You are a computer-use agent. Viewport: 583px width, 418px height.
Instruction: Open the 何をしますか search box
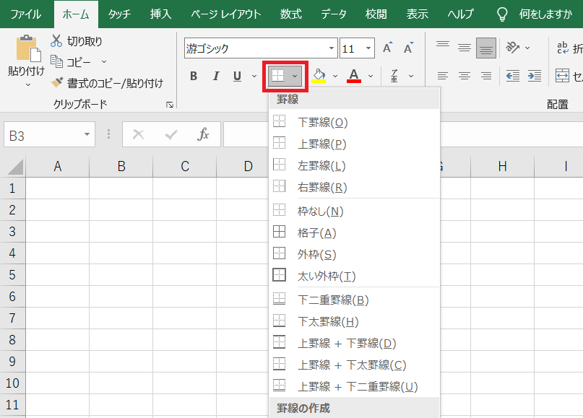[545, 13]
